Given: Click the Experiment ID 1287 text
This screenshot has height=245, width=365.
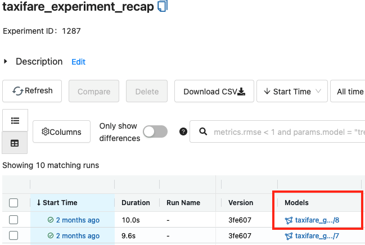Looking at the screenshot, I should [x=42, y=31].
